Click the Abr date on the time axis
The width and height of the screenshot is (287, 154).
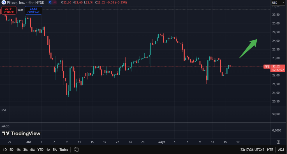click(x=29, y=142)
